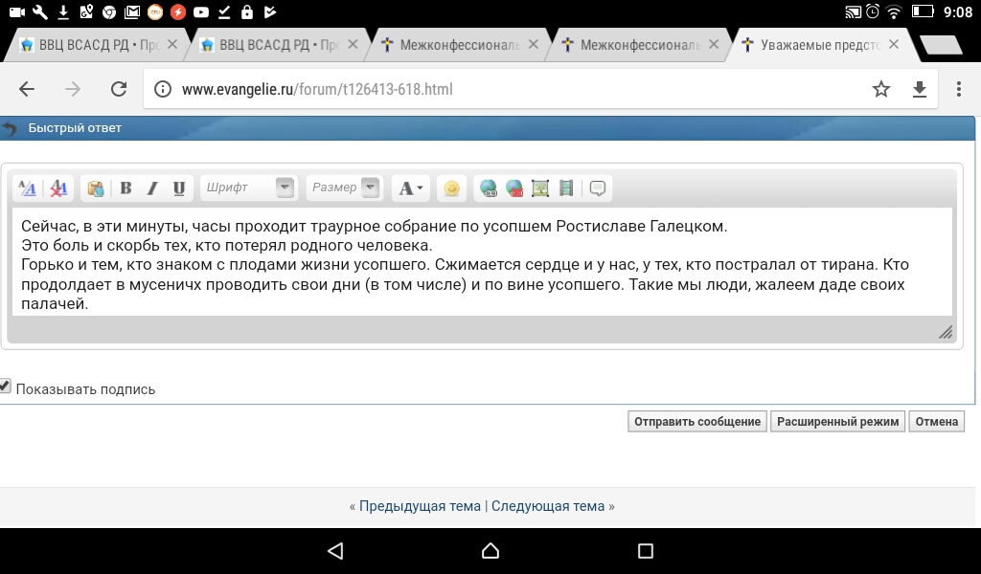The height and width of the screenshot is (574, 981).
Task: Click the quote speech bubble icon
Action: [x=598, y=188]
